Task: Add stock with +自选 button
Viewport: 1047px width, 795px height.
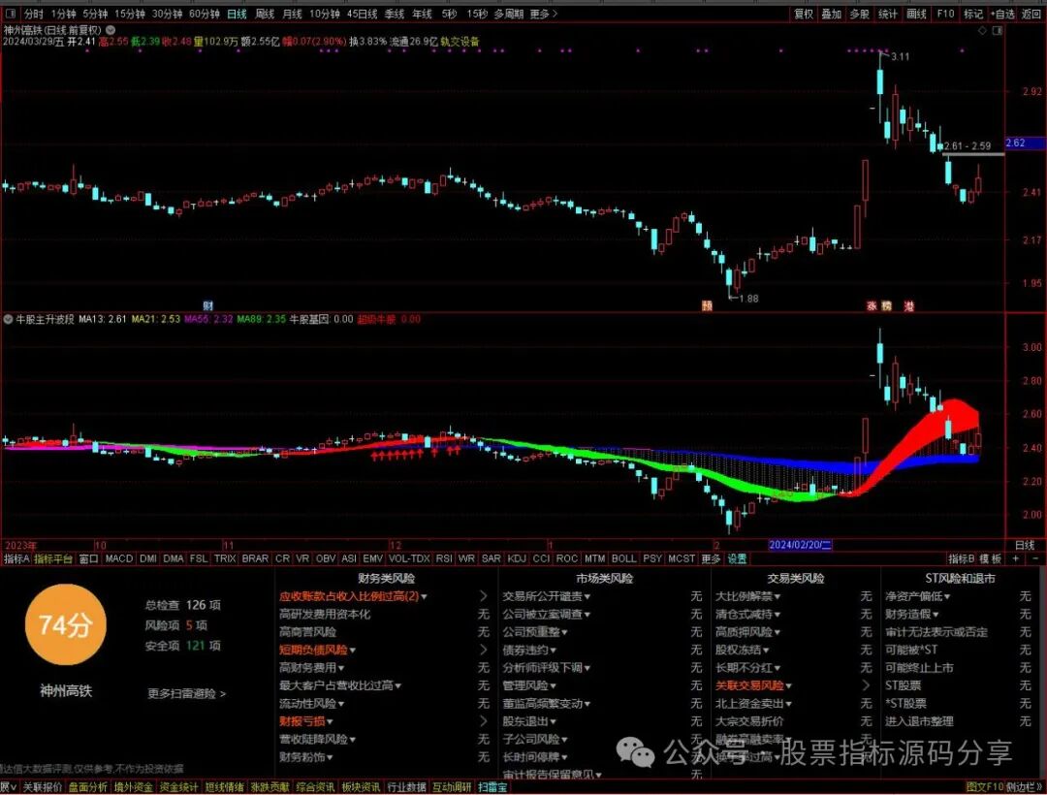Action: coord(1002,14)
